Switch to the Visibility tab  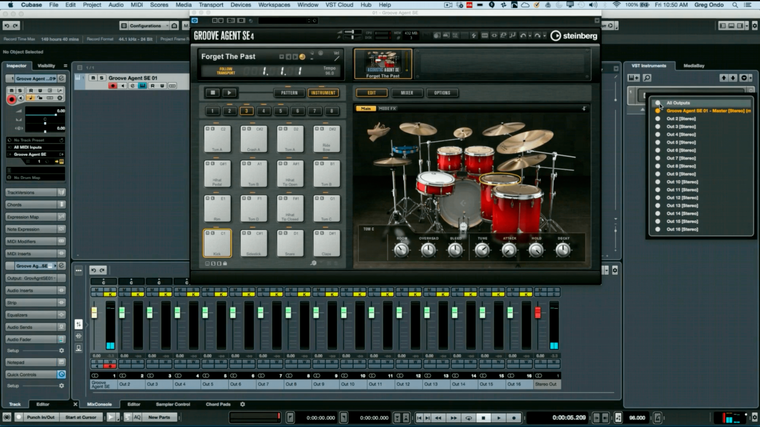(x=46, y=66)
